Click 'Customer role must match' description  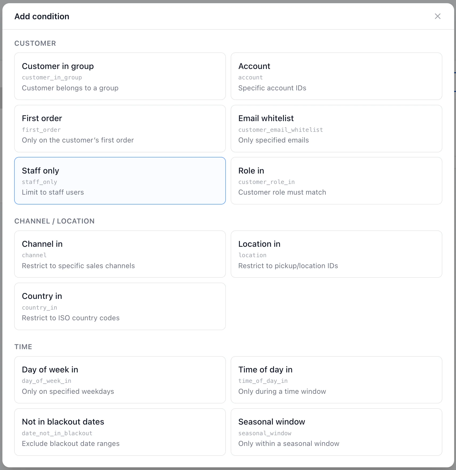pyautogui.click(x=282, y=192)
